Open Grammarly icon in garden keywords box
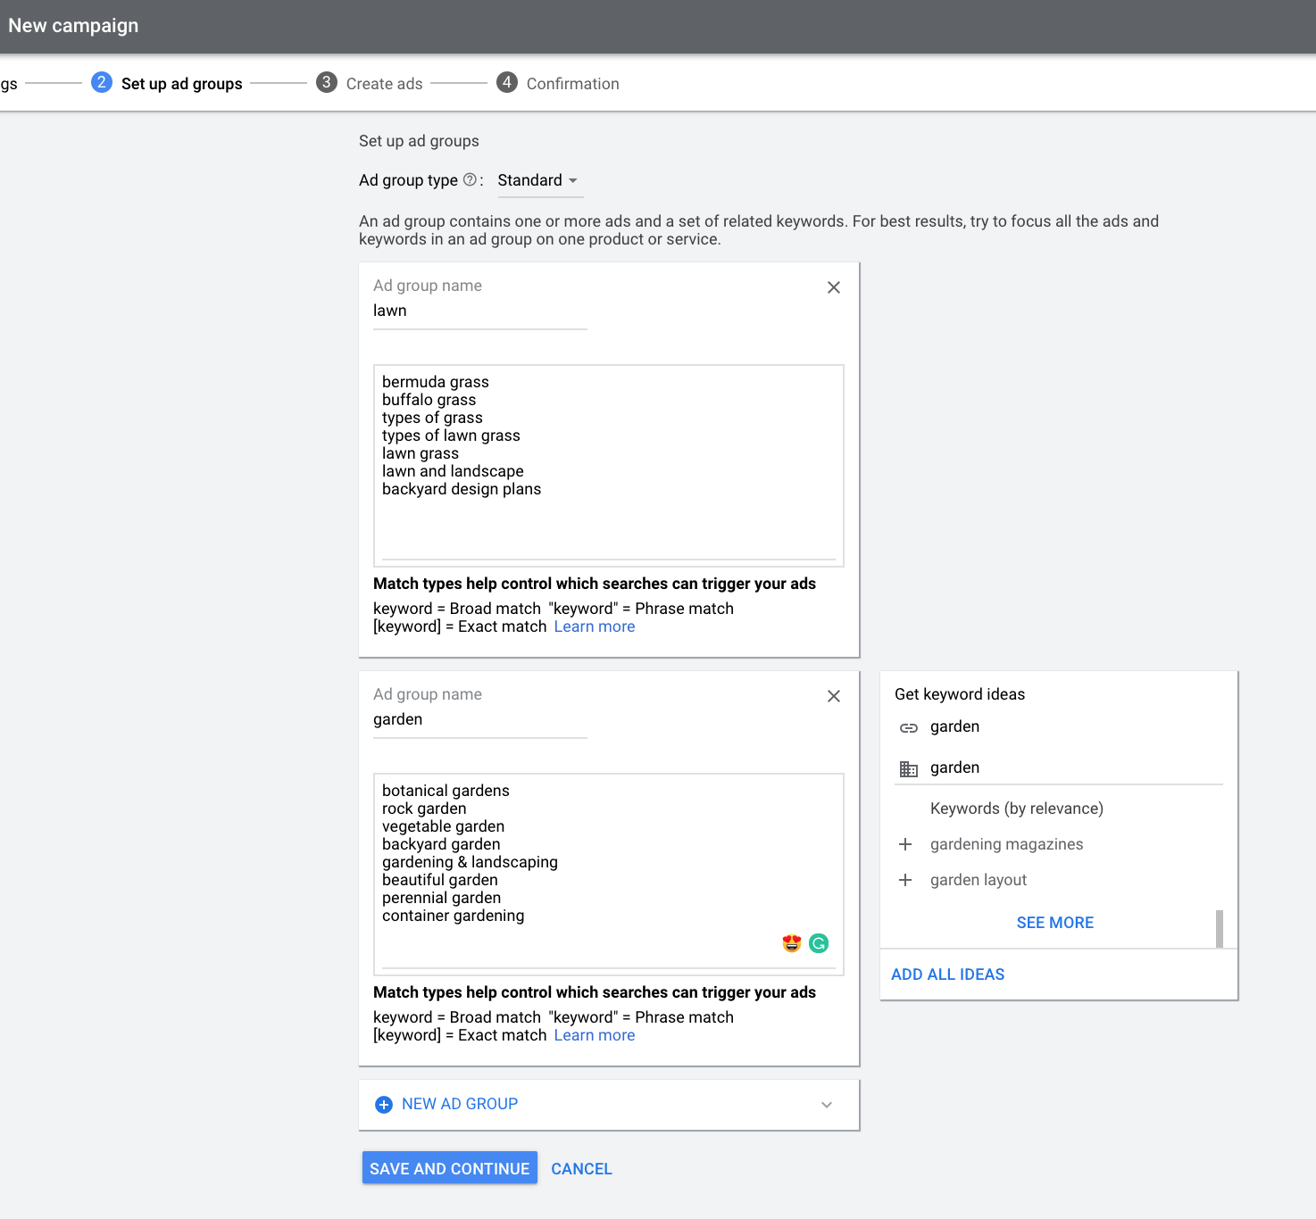Screen dimensions: 1316x1219 (x=818, y=942)
